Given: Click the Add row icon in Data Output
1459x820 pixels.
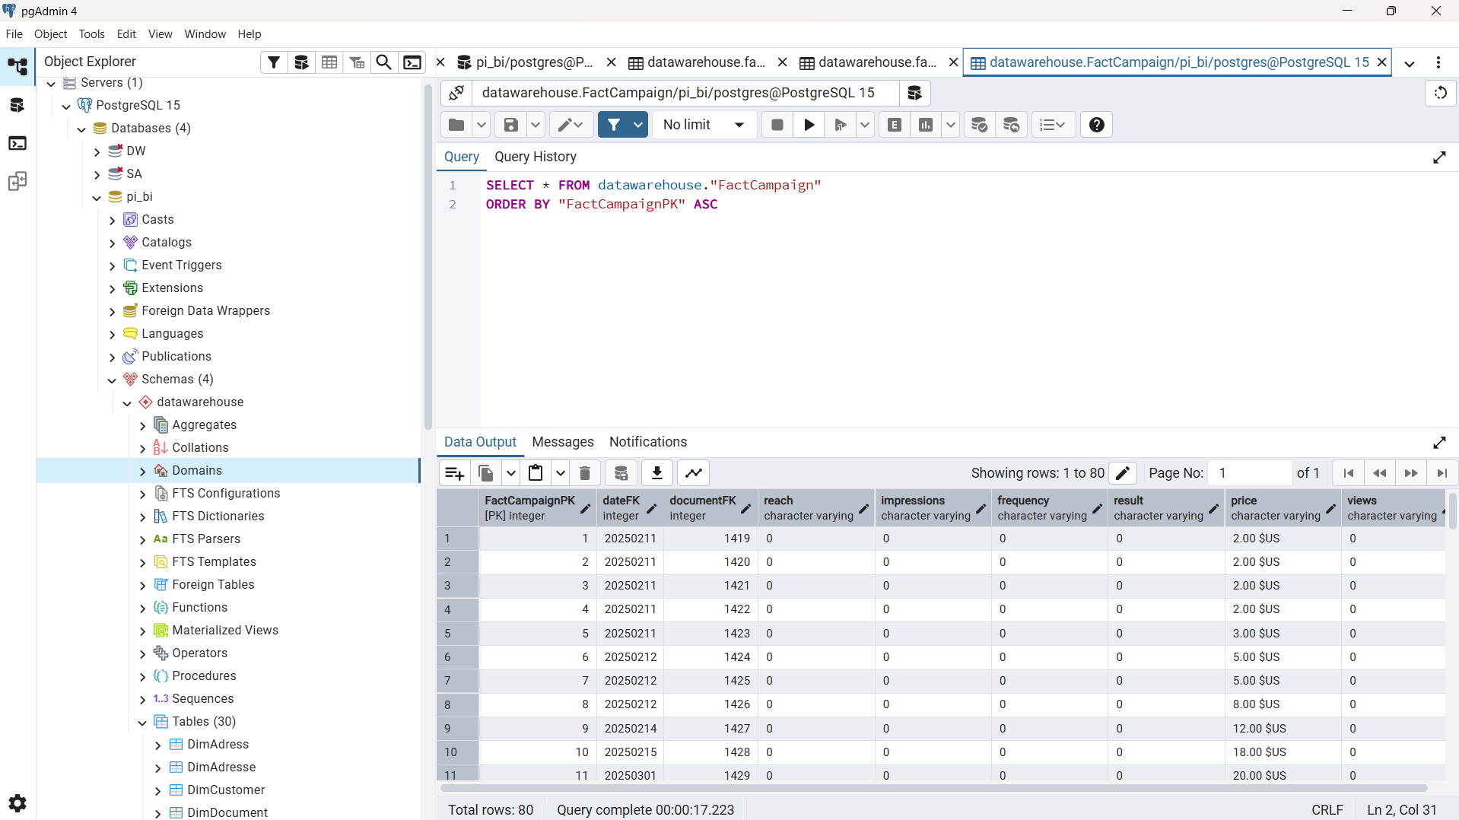Looking at the screenshot, I should pos(454,473).
